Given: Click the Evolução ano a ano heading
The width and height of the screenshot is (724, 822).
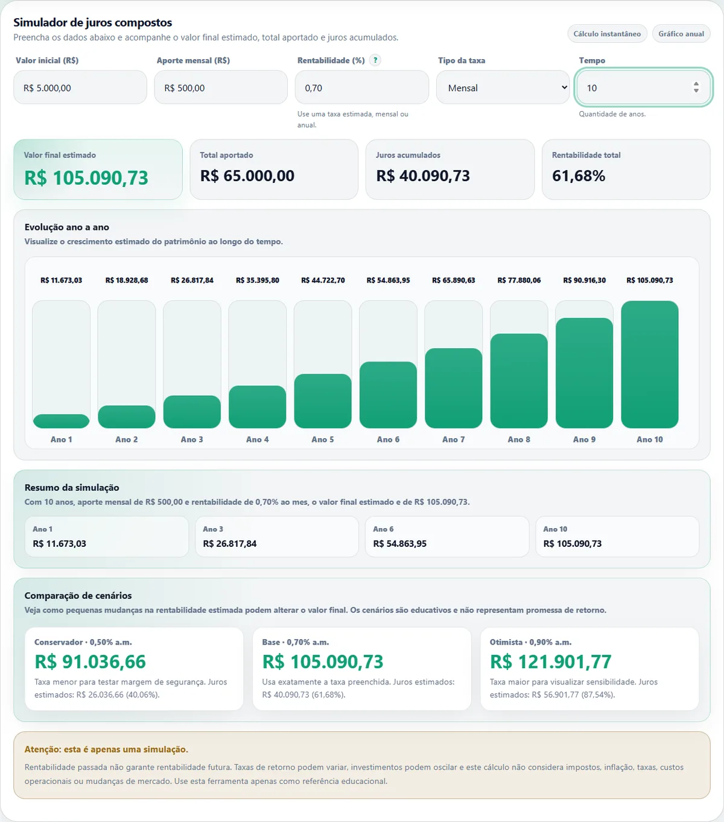Looking at the screenshot, I should (x=67, y=227).
